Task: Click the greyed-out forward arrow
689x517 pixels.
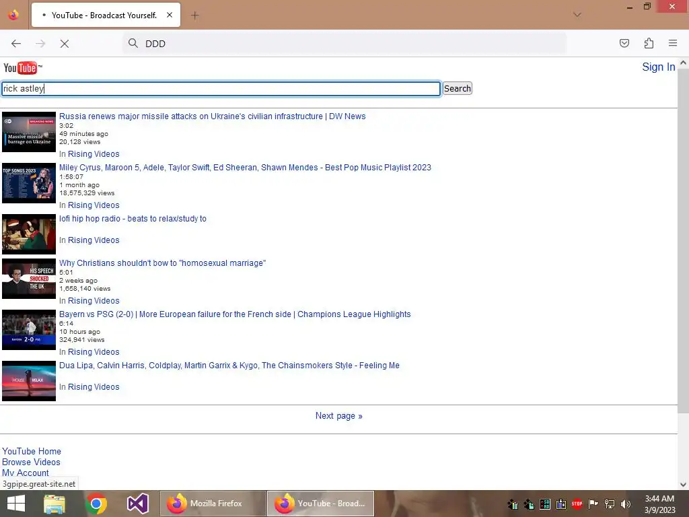Action: click(x=40, y=44)
